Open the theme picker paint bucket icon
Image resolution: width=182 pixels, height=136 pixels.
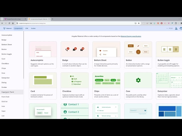point(176,28)
